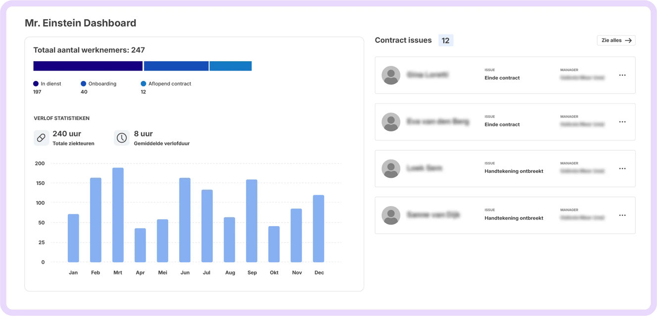
Task: Click the avatar on the last contract issue
Action: 391,215
